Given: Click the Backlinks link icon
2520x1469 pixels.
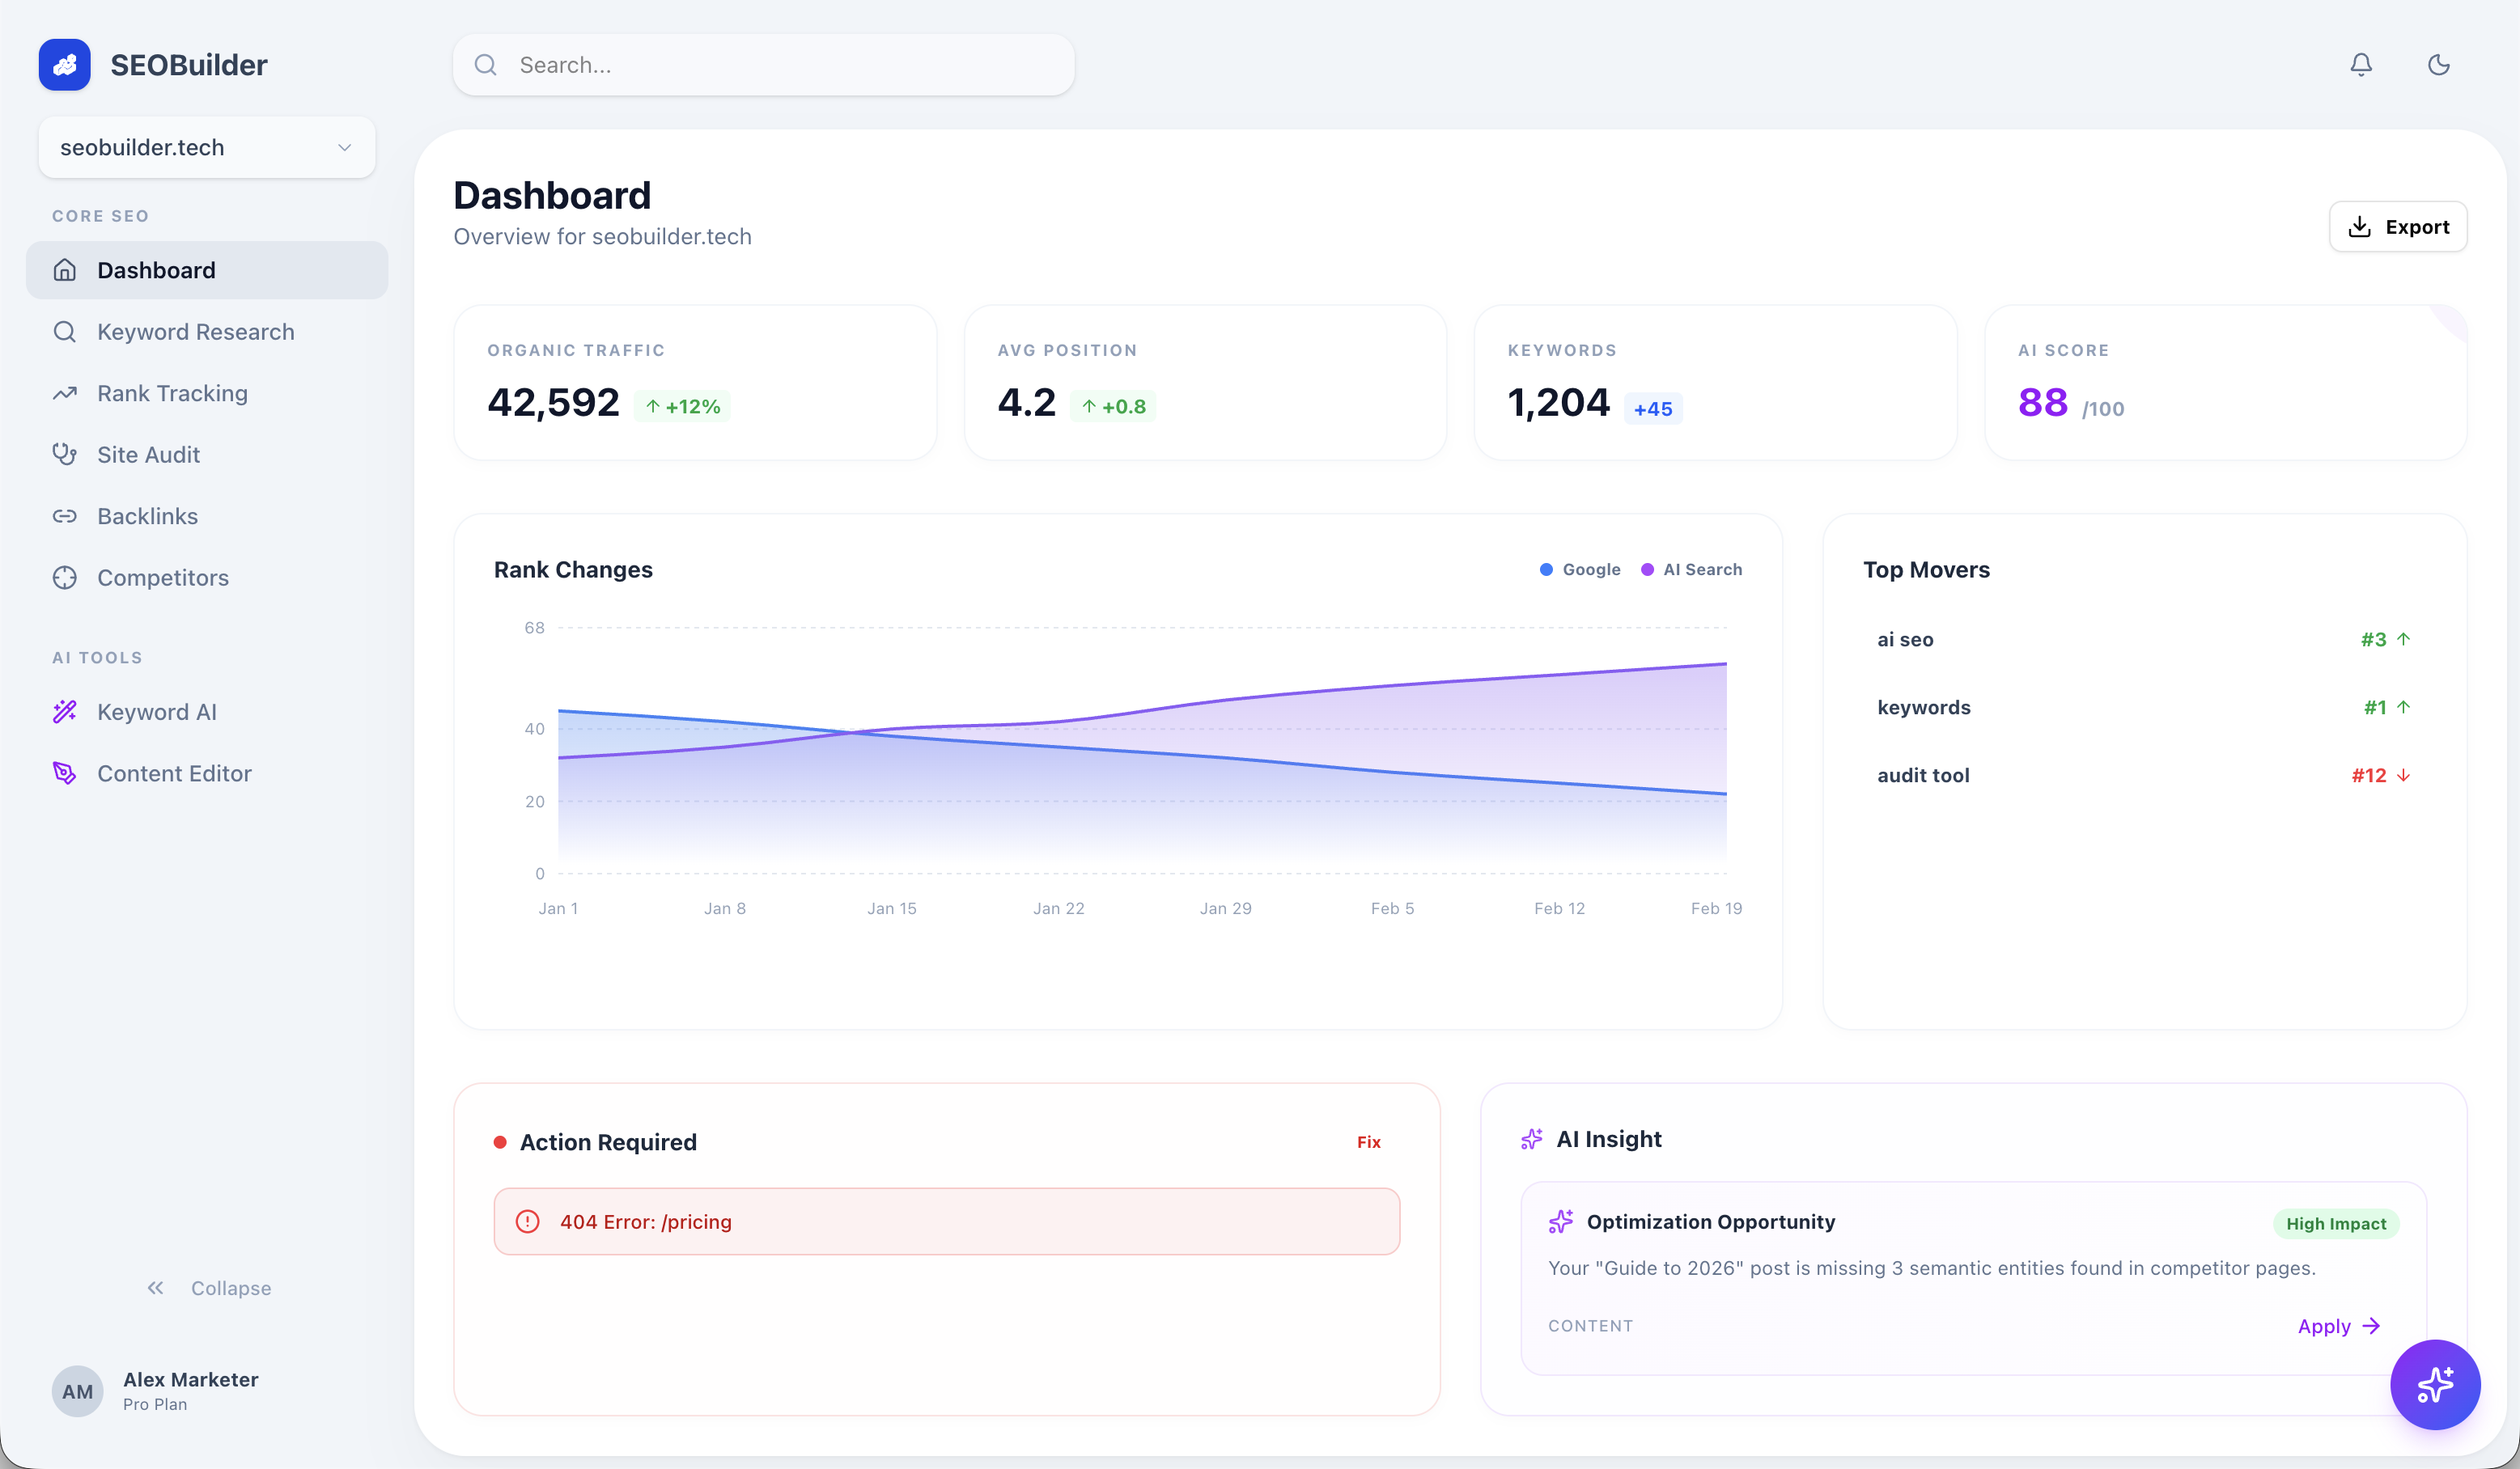Looking at the screenshot, I should click(65, 515).
